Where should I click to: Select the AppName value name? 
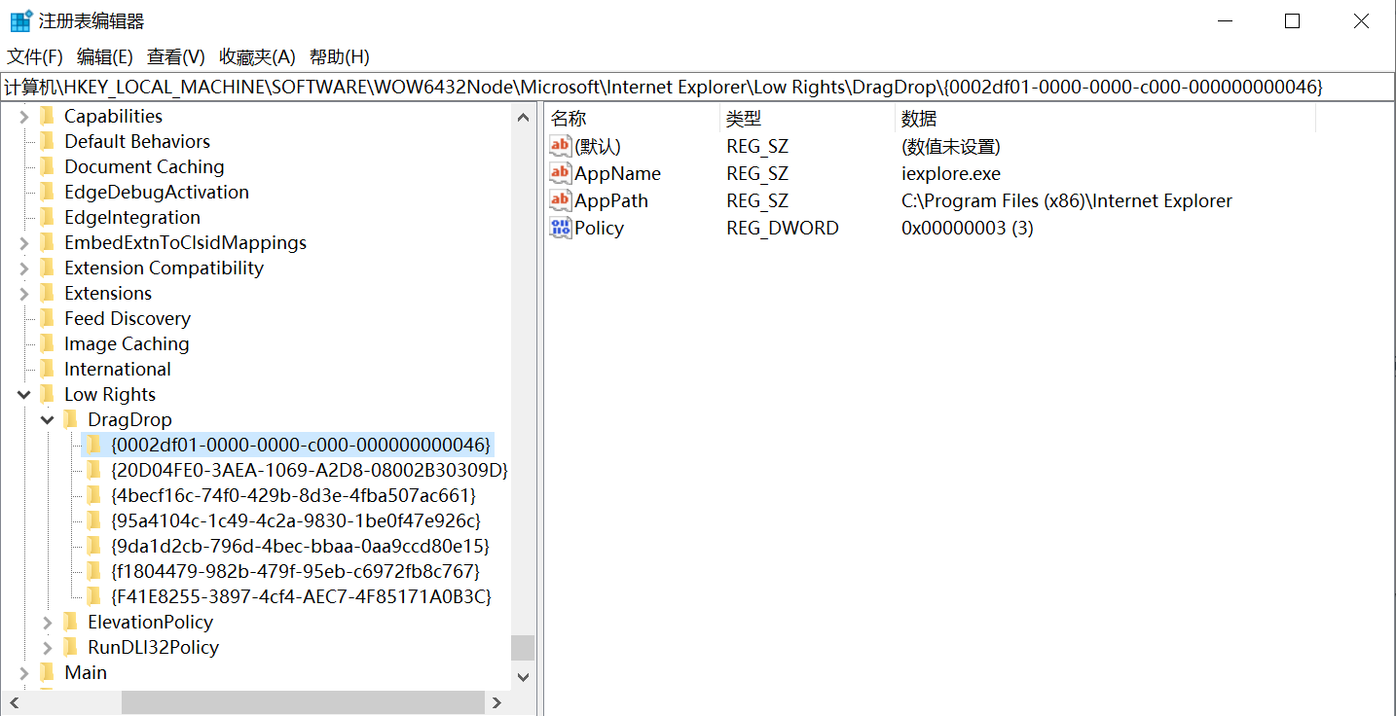click(x=617, y=173)
